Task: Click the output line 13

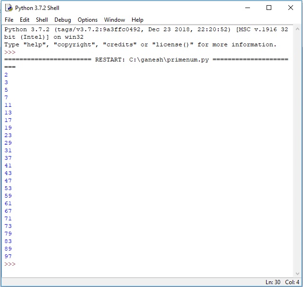Action: 8,113
